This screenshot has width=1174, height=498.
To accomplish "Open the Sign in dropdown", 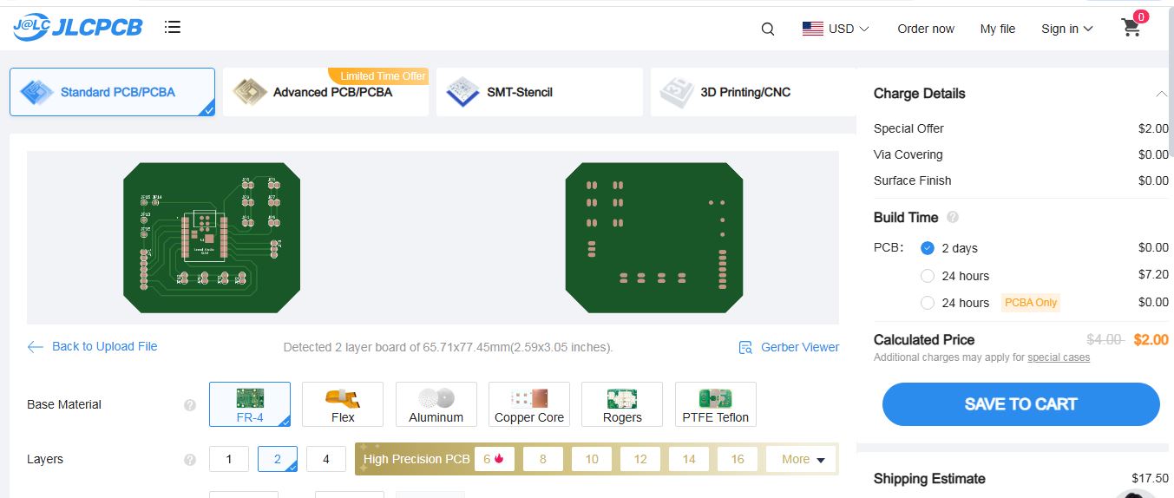I will (x=1067, y=29).
